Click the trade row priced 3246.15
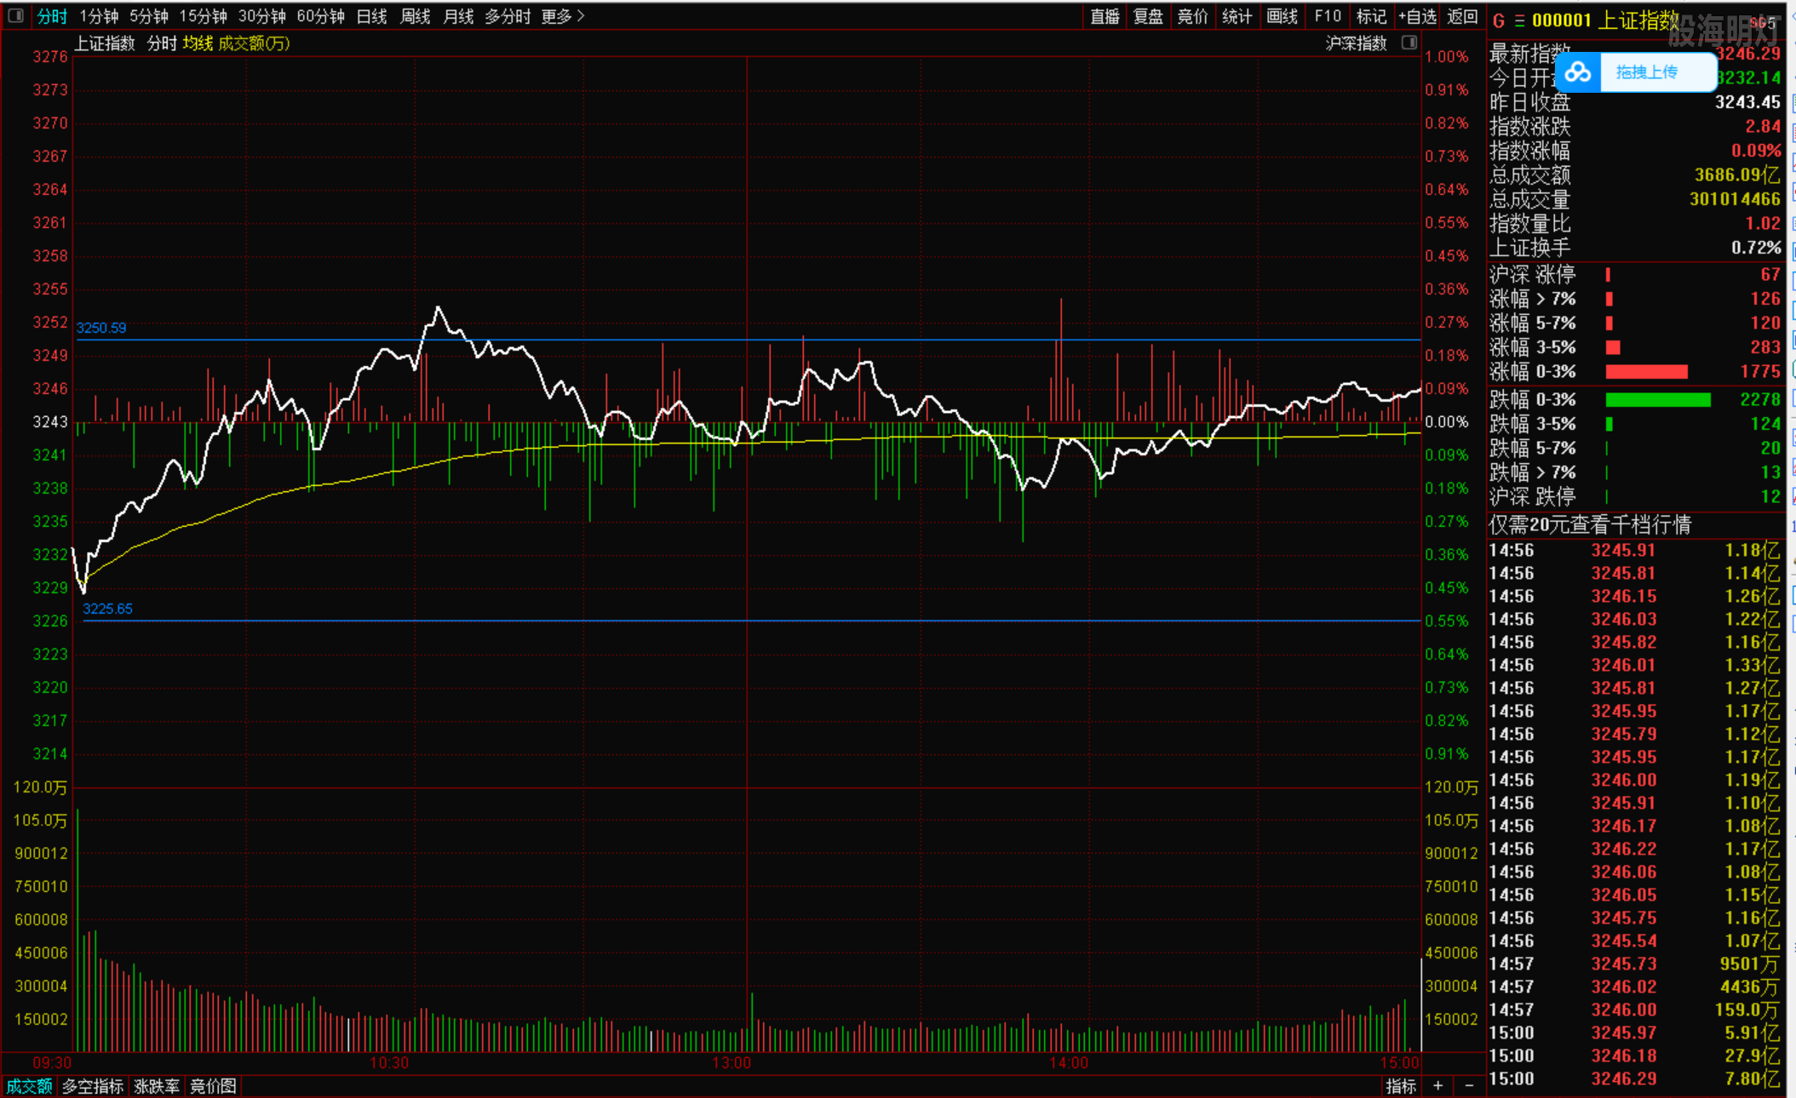The height and width of the screenshot is (1098, 1796). click(1635, 596)
